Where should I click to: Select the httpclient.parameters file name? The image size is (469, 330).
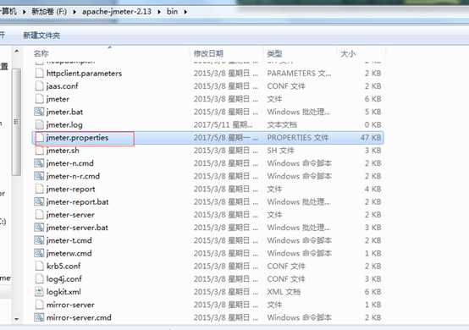(x=85, y=74)
